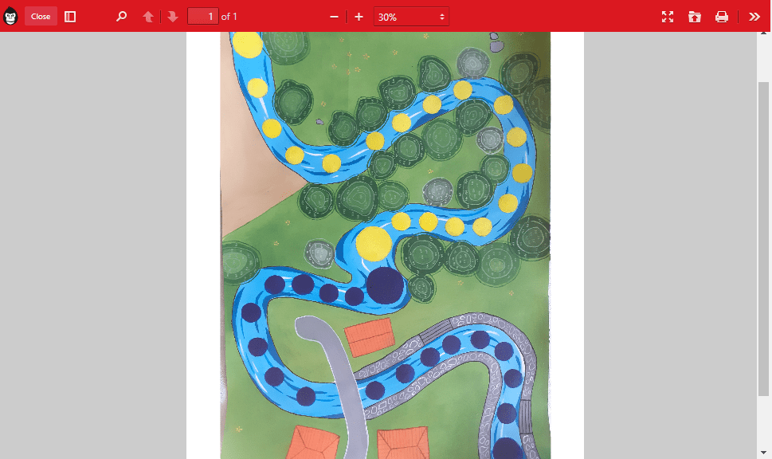Go to previous page with up arrow

pos(148,16)
